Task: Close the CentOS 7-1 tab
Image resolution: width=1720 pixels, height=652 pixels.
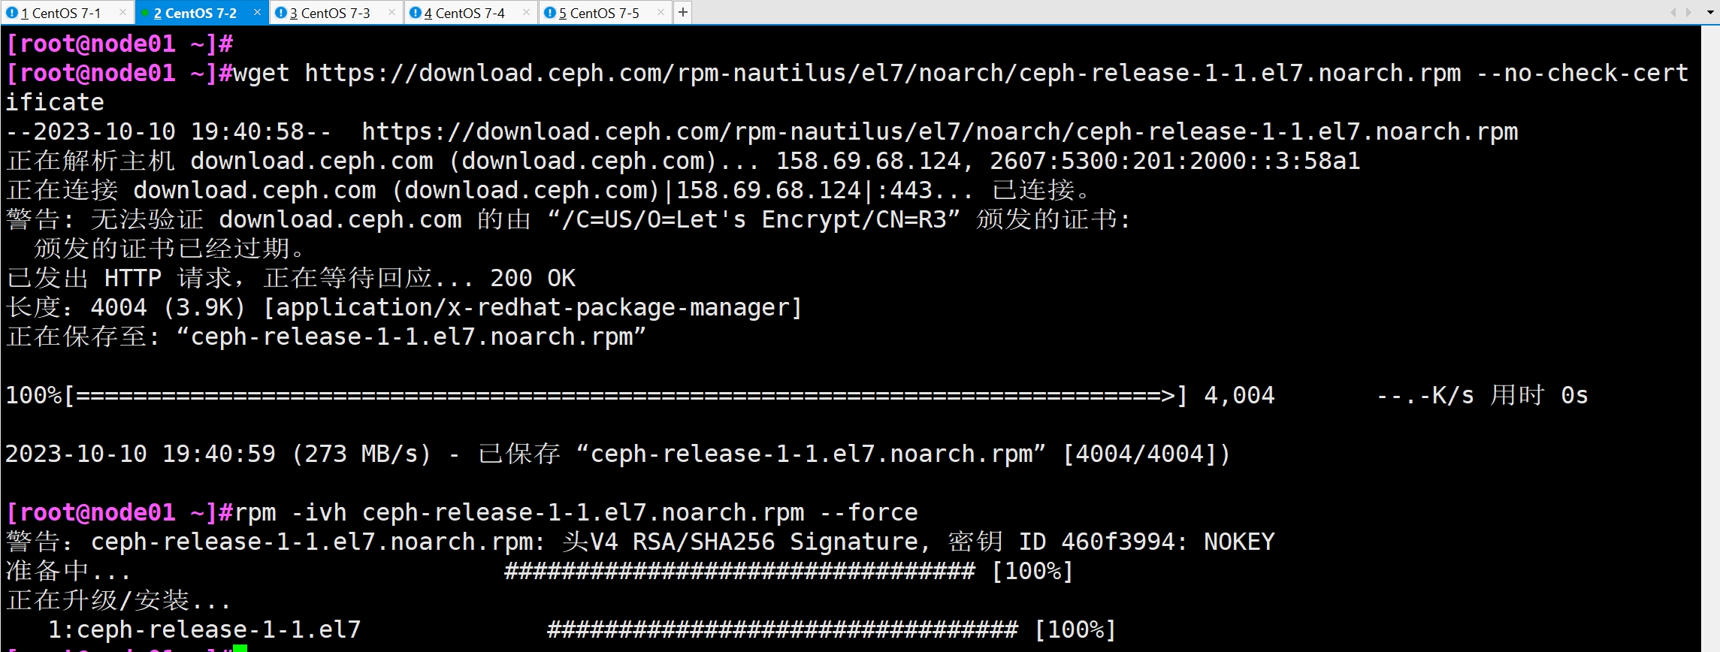Action: (x=123, y=12)
